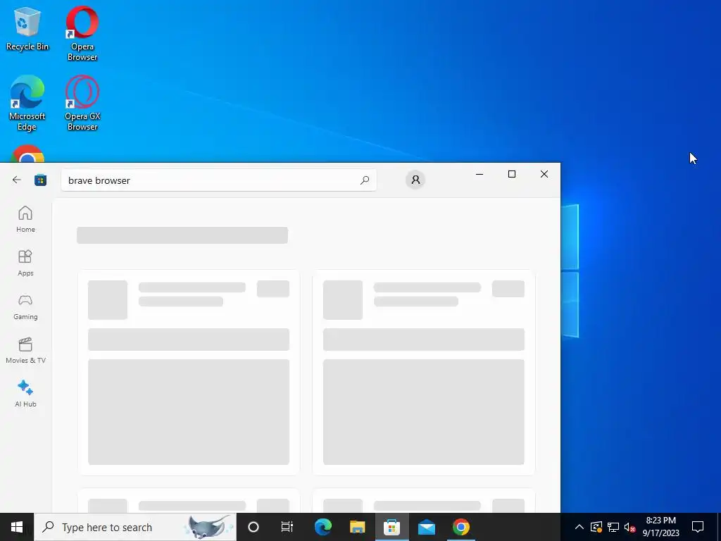Open File Explorer from the taskbar

pyautogui.click(x=357, y=527)
